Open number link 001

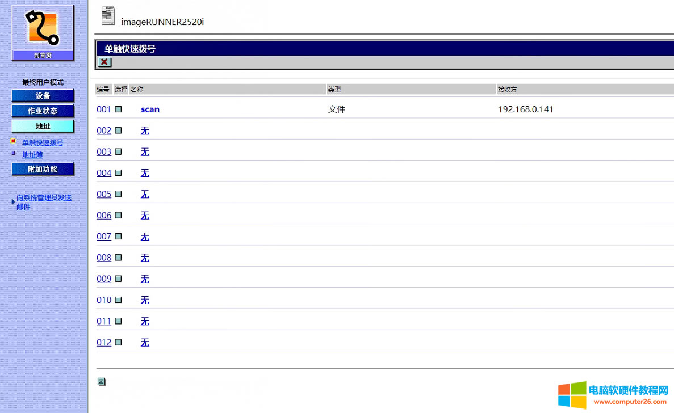click(x=104, y=109)
